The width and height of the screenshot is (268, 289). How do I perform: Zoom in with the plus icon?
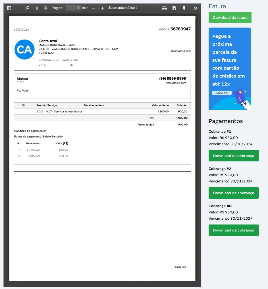coord(103,8)
